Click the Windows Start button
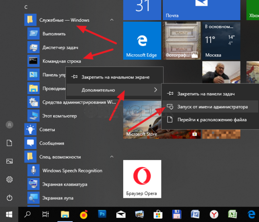 click(x=9, y=214)
